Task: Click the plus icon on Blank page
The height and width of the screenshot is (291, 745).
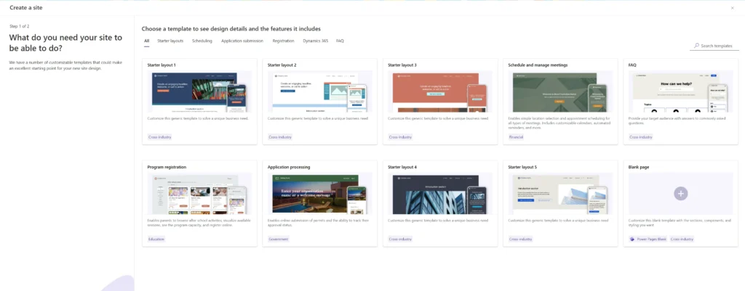Action: coord(680,193)
